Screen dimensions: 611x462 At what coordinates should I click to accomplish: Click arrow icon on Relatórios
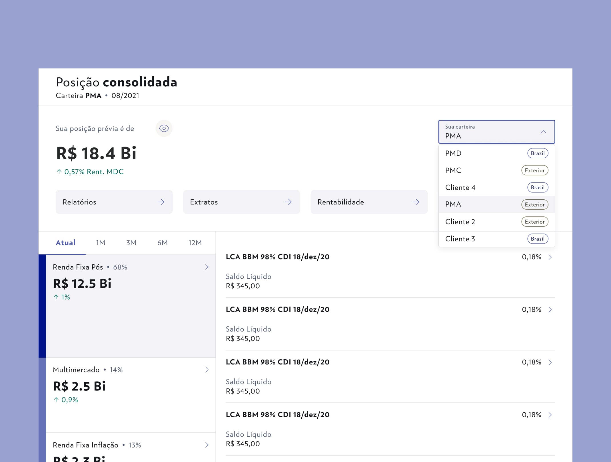click(x=161, y=202)
